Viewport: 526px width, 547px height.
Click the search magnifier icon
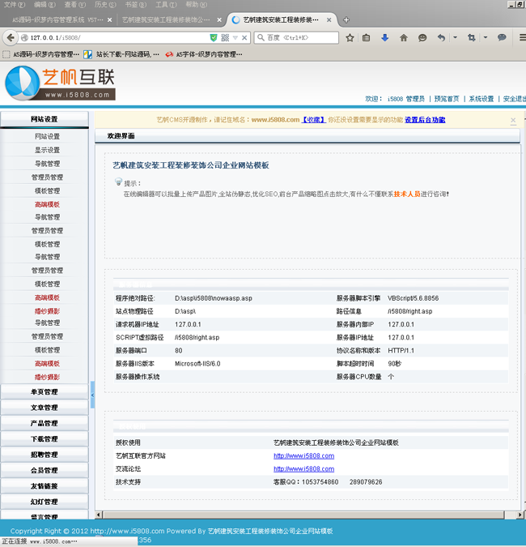[261, 37]
